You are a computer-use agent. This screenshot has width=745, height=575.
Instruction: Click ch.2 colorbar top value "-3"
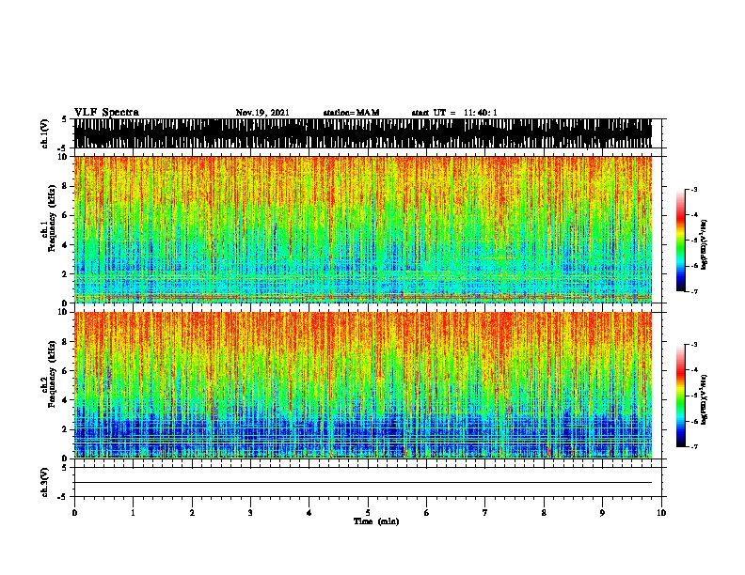coord(694,345)
